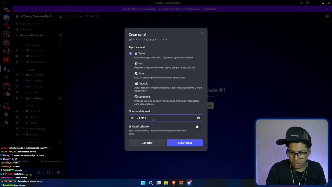Open Brave browser from the taskbar

pyautogui.click(x=174, y=183)
